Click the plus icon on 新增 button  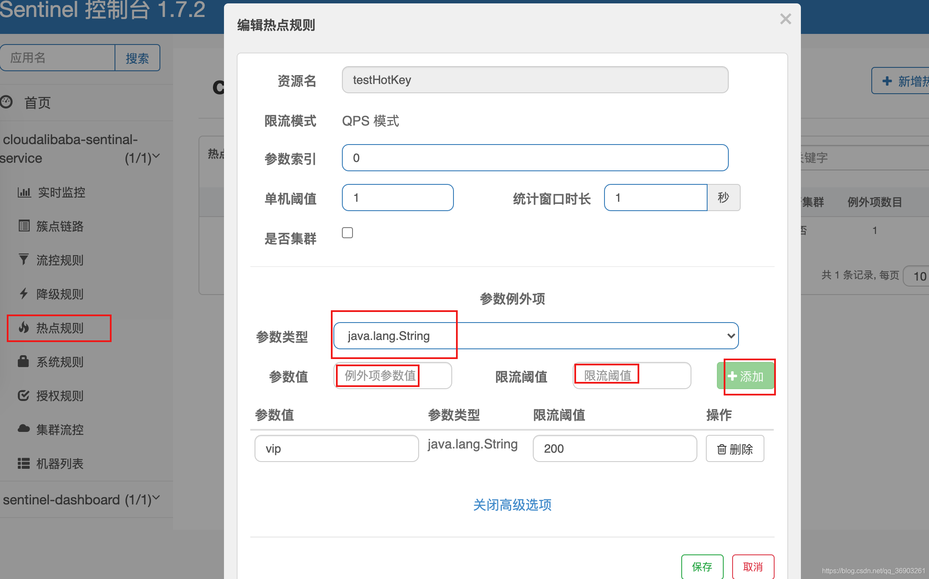tap(887, 81)
